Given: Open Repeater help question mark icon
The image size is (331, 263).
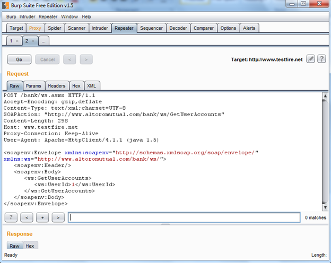Looking at the screenshot, I should tap(321, 59).
